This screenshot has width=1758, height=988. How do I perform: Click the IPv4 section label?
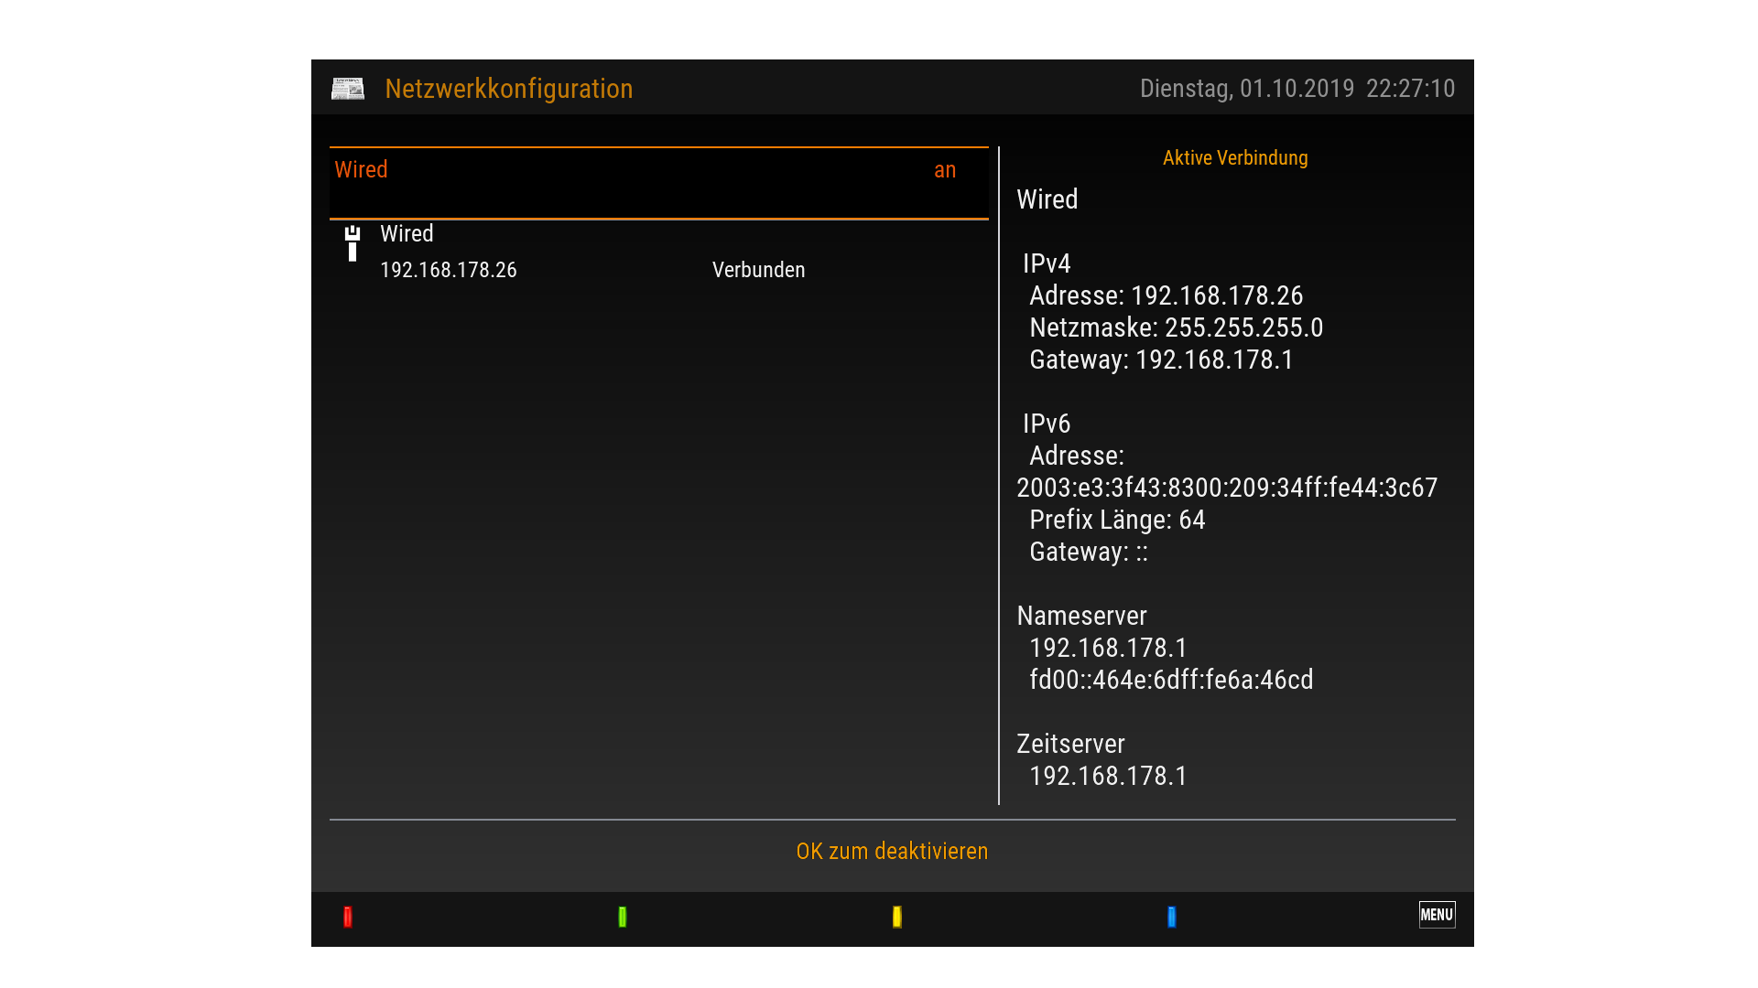coord(1047,264)
